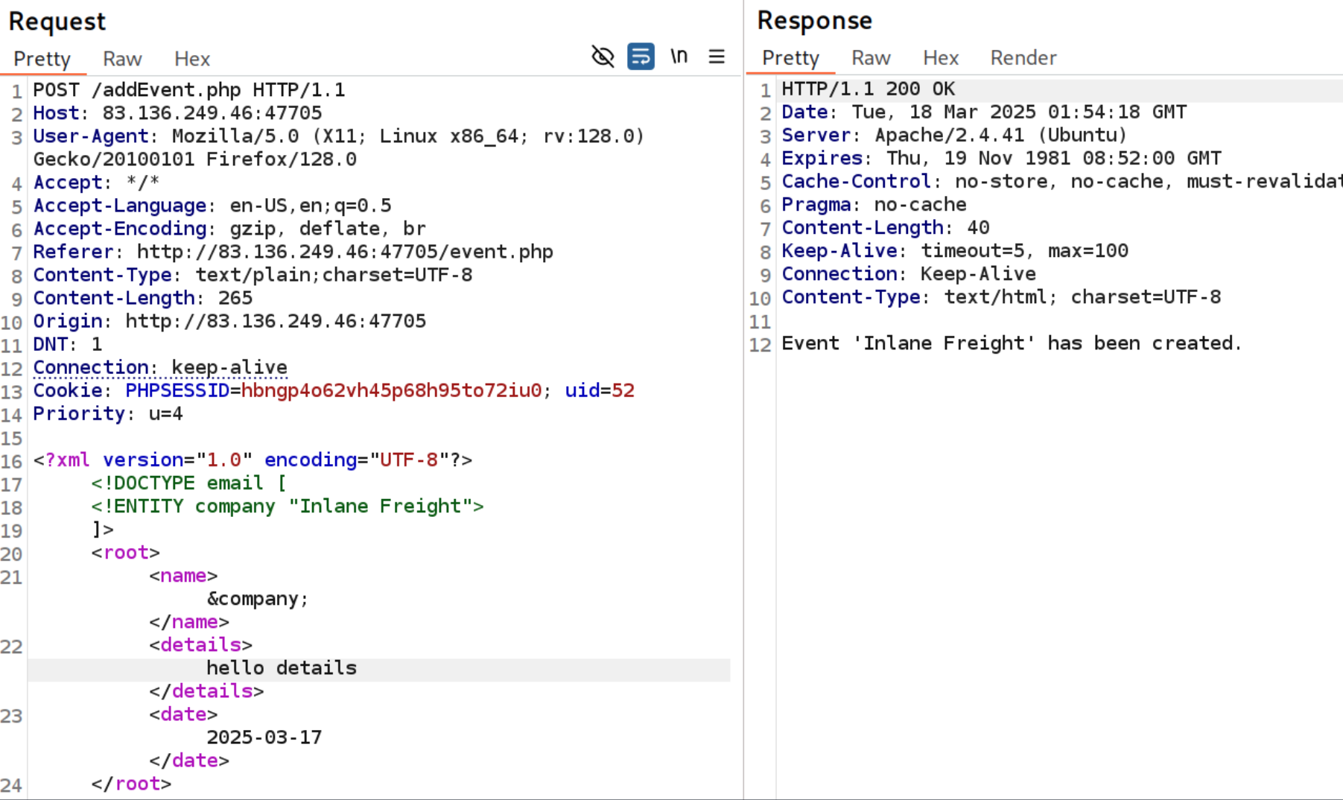1343x800 pixels.
Task: Switch to the Request Raw tab
Action: pos(122,59)
